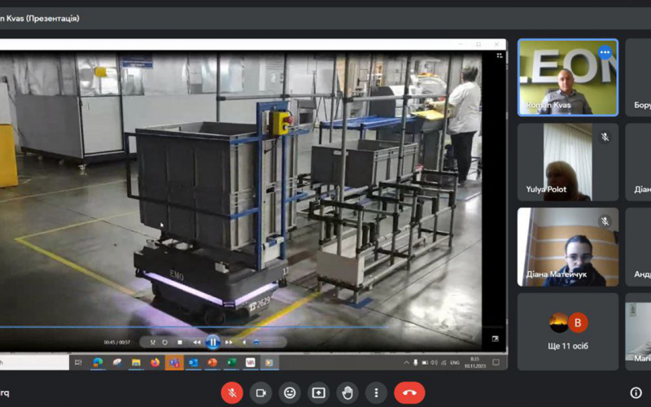
Task: Toggle shuffle in media player
Action: [x=153, y=342]
